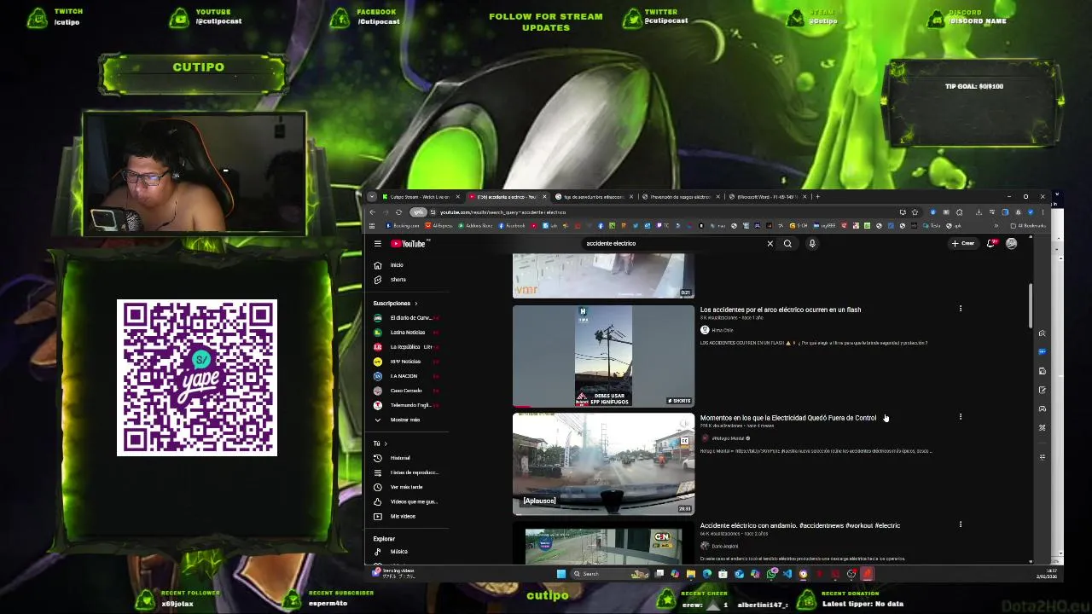1092x614 pixels.
Task: Open Listas de reproducción in sidebar
Action: point(407,472)
